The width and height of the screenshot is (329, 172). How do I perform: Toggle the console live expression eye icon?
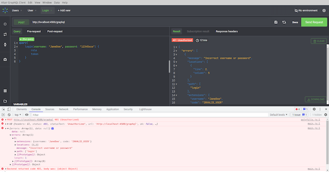[x=27, y=115]
